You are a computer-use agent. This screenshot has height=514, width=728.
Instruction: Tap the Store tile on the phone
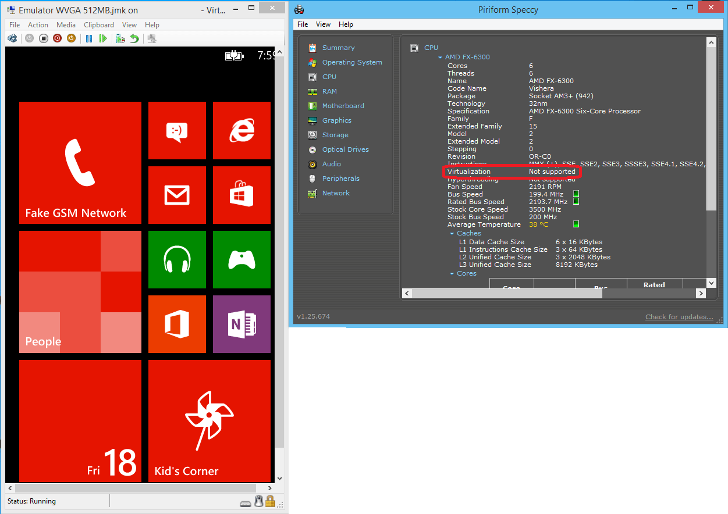click(x=242, y=195)
